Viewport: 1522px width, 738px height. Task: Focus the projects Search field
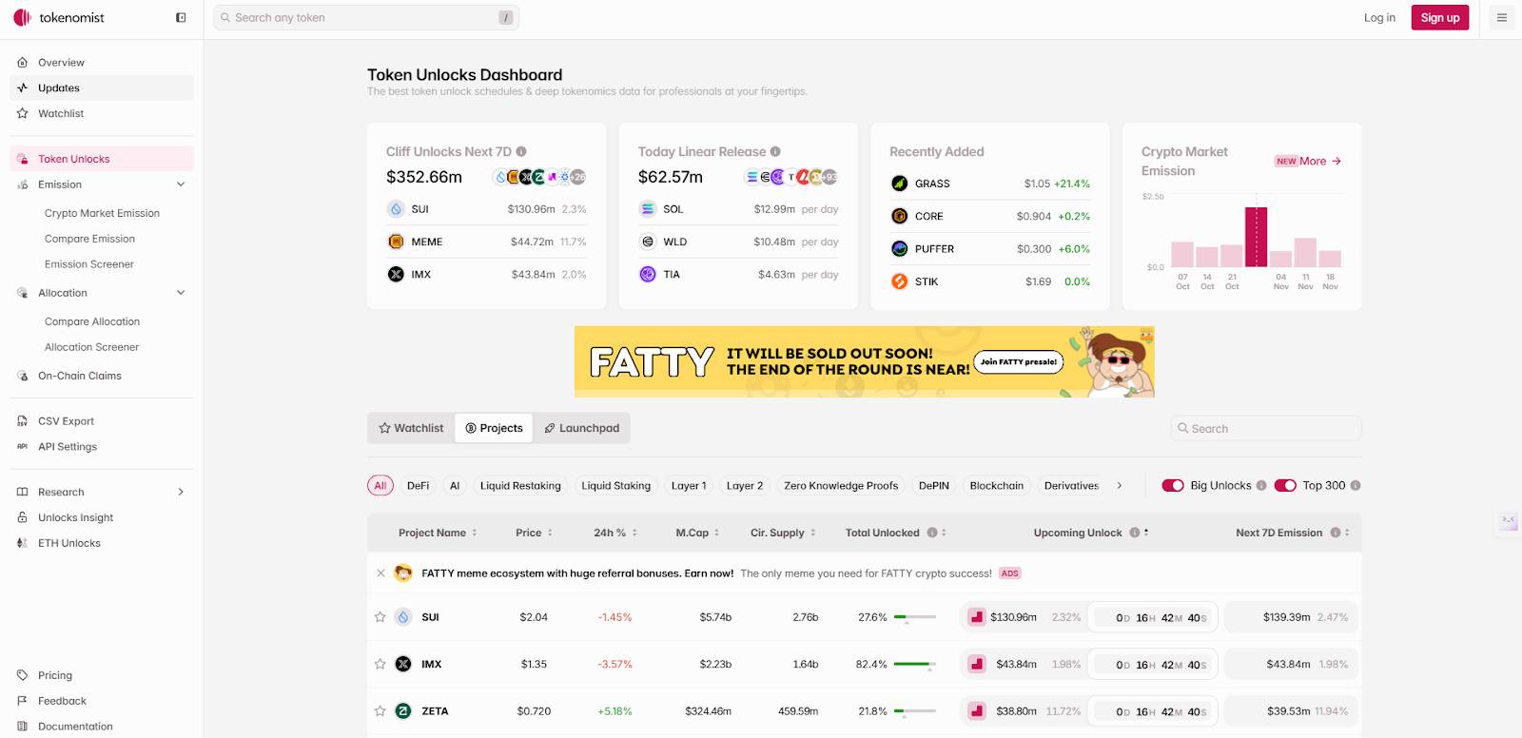tap(1266, 428)
